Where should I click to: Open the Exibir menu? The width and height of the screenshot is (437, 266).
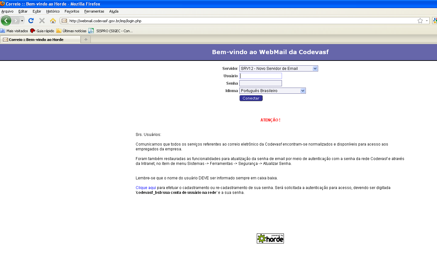click(37, 11)
